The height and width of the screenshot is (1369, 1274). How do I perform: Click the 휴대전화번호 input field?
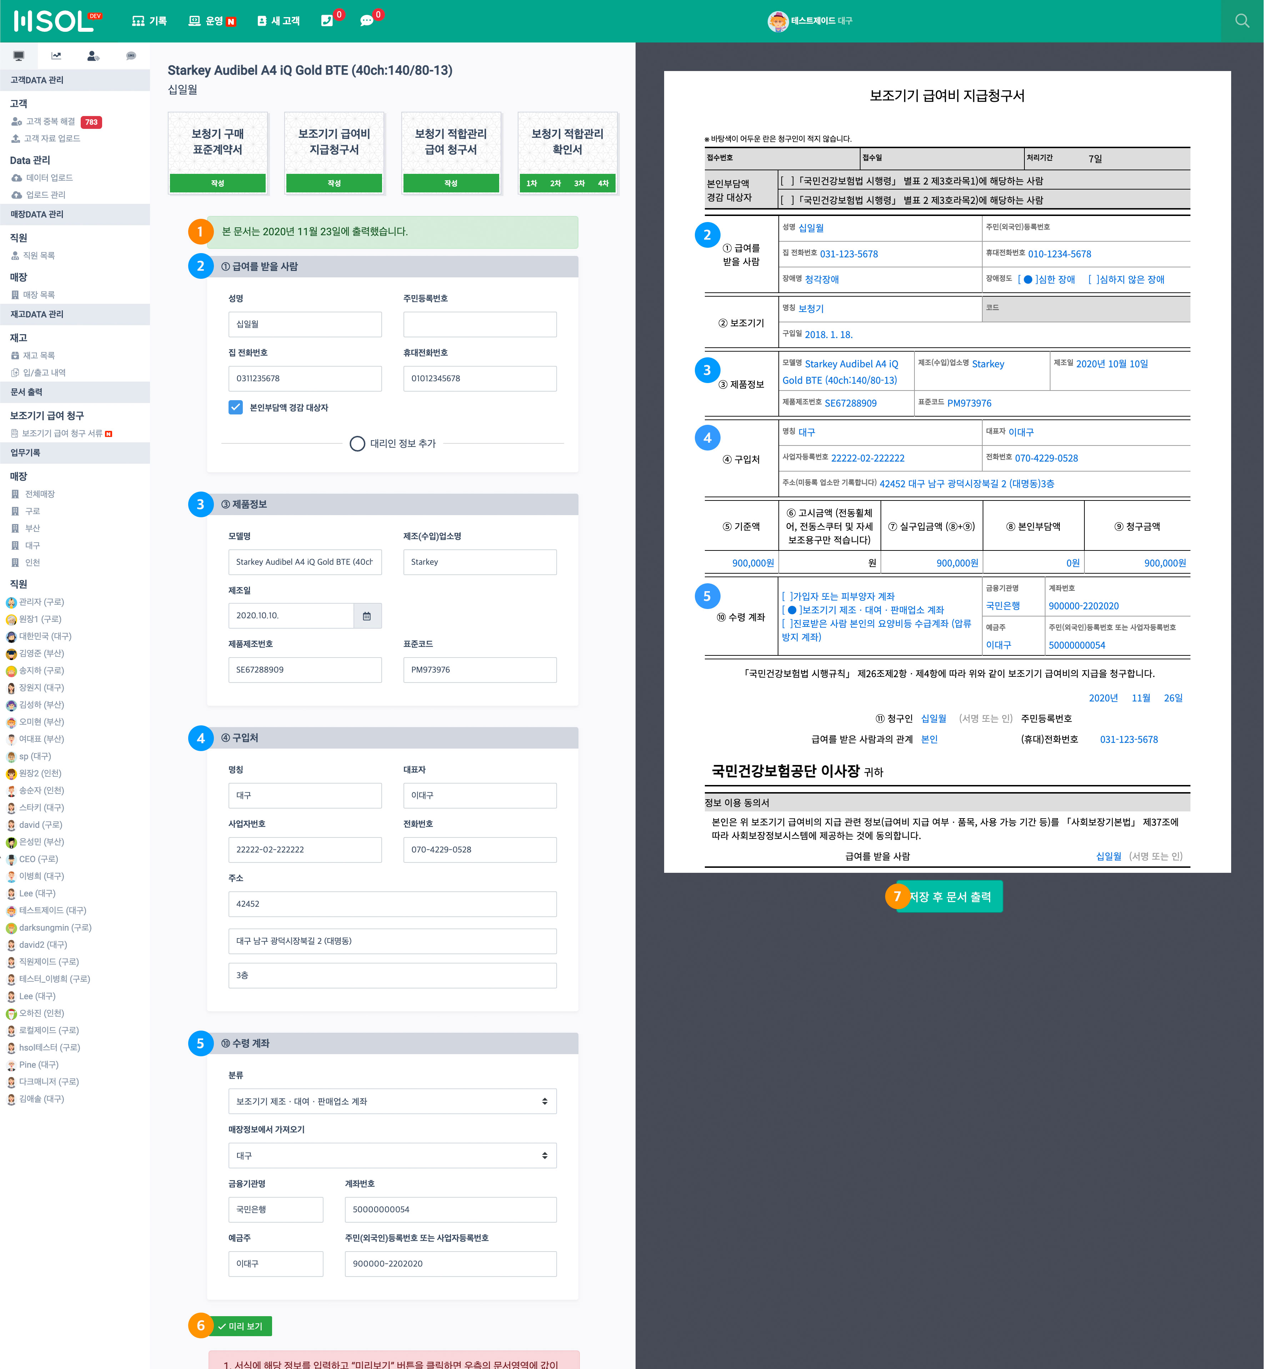click(480, 379)
